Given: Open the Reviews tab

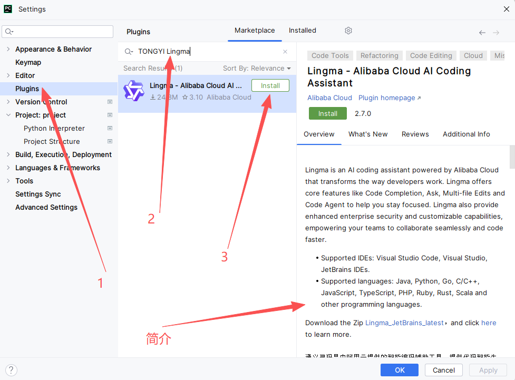Looking at the screenshot, I should (x=415, y=134).
